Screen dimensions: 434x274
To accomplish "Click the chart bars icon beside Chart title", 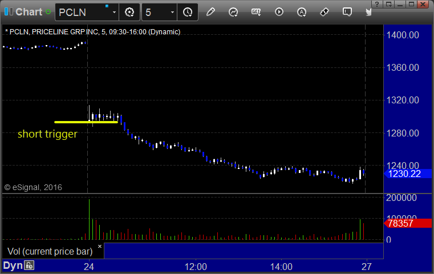I will tap(9, 11).
